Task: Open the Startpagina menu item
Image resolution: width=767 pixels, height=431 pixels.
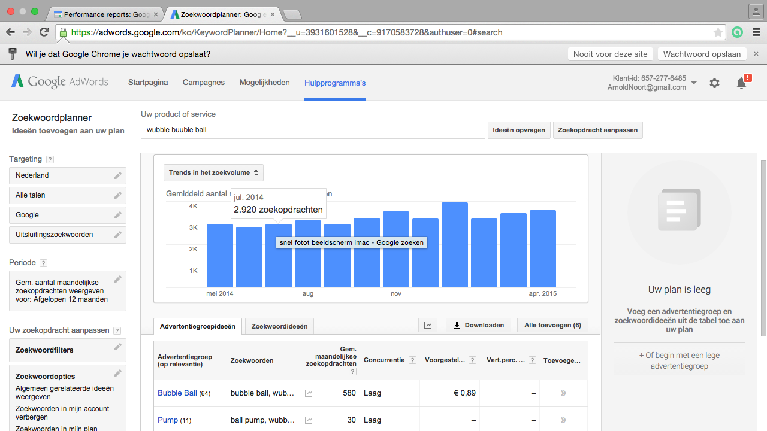Action: click(148, 83)
